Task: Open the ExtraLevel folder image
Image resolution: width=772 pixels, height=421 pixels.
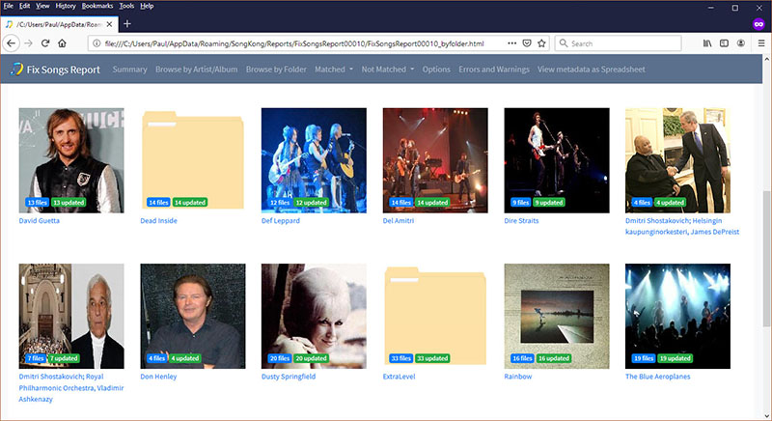Action: [435, 316]
